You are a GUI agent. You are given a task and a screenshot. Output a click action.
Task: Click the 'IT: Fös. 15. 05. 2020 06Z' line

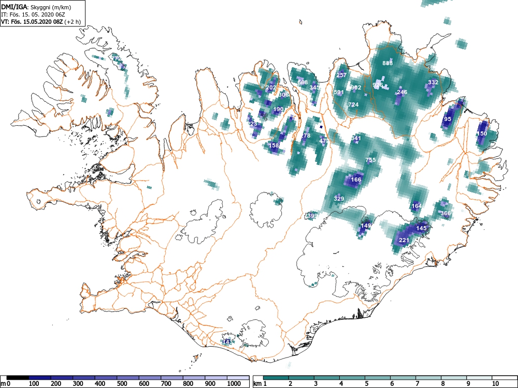coord(33,14)
